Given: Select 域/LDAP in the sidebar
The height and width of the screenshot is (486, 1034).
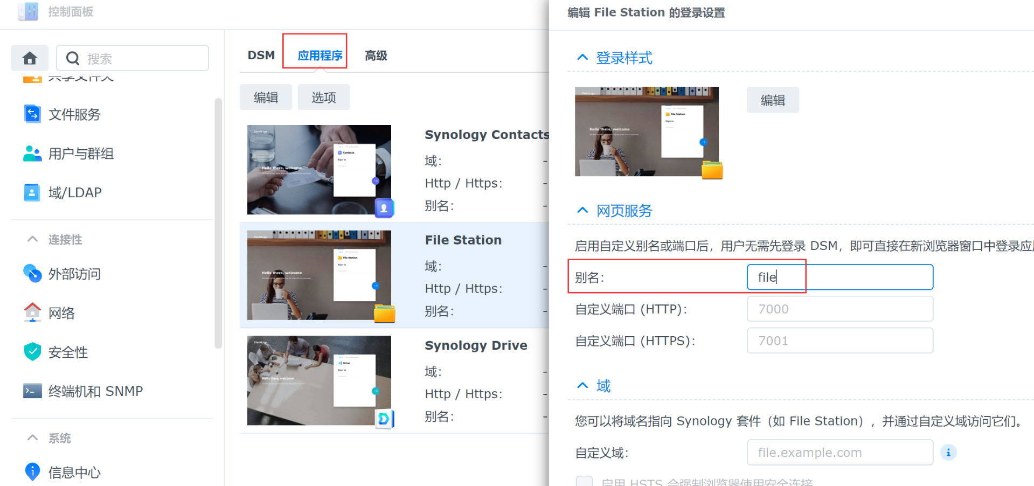Looking at the screenshot, I should point(75,192).
